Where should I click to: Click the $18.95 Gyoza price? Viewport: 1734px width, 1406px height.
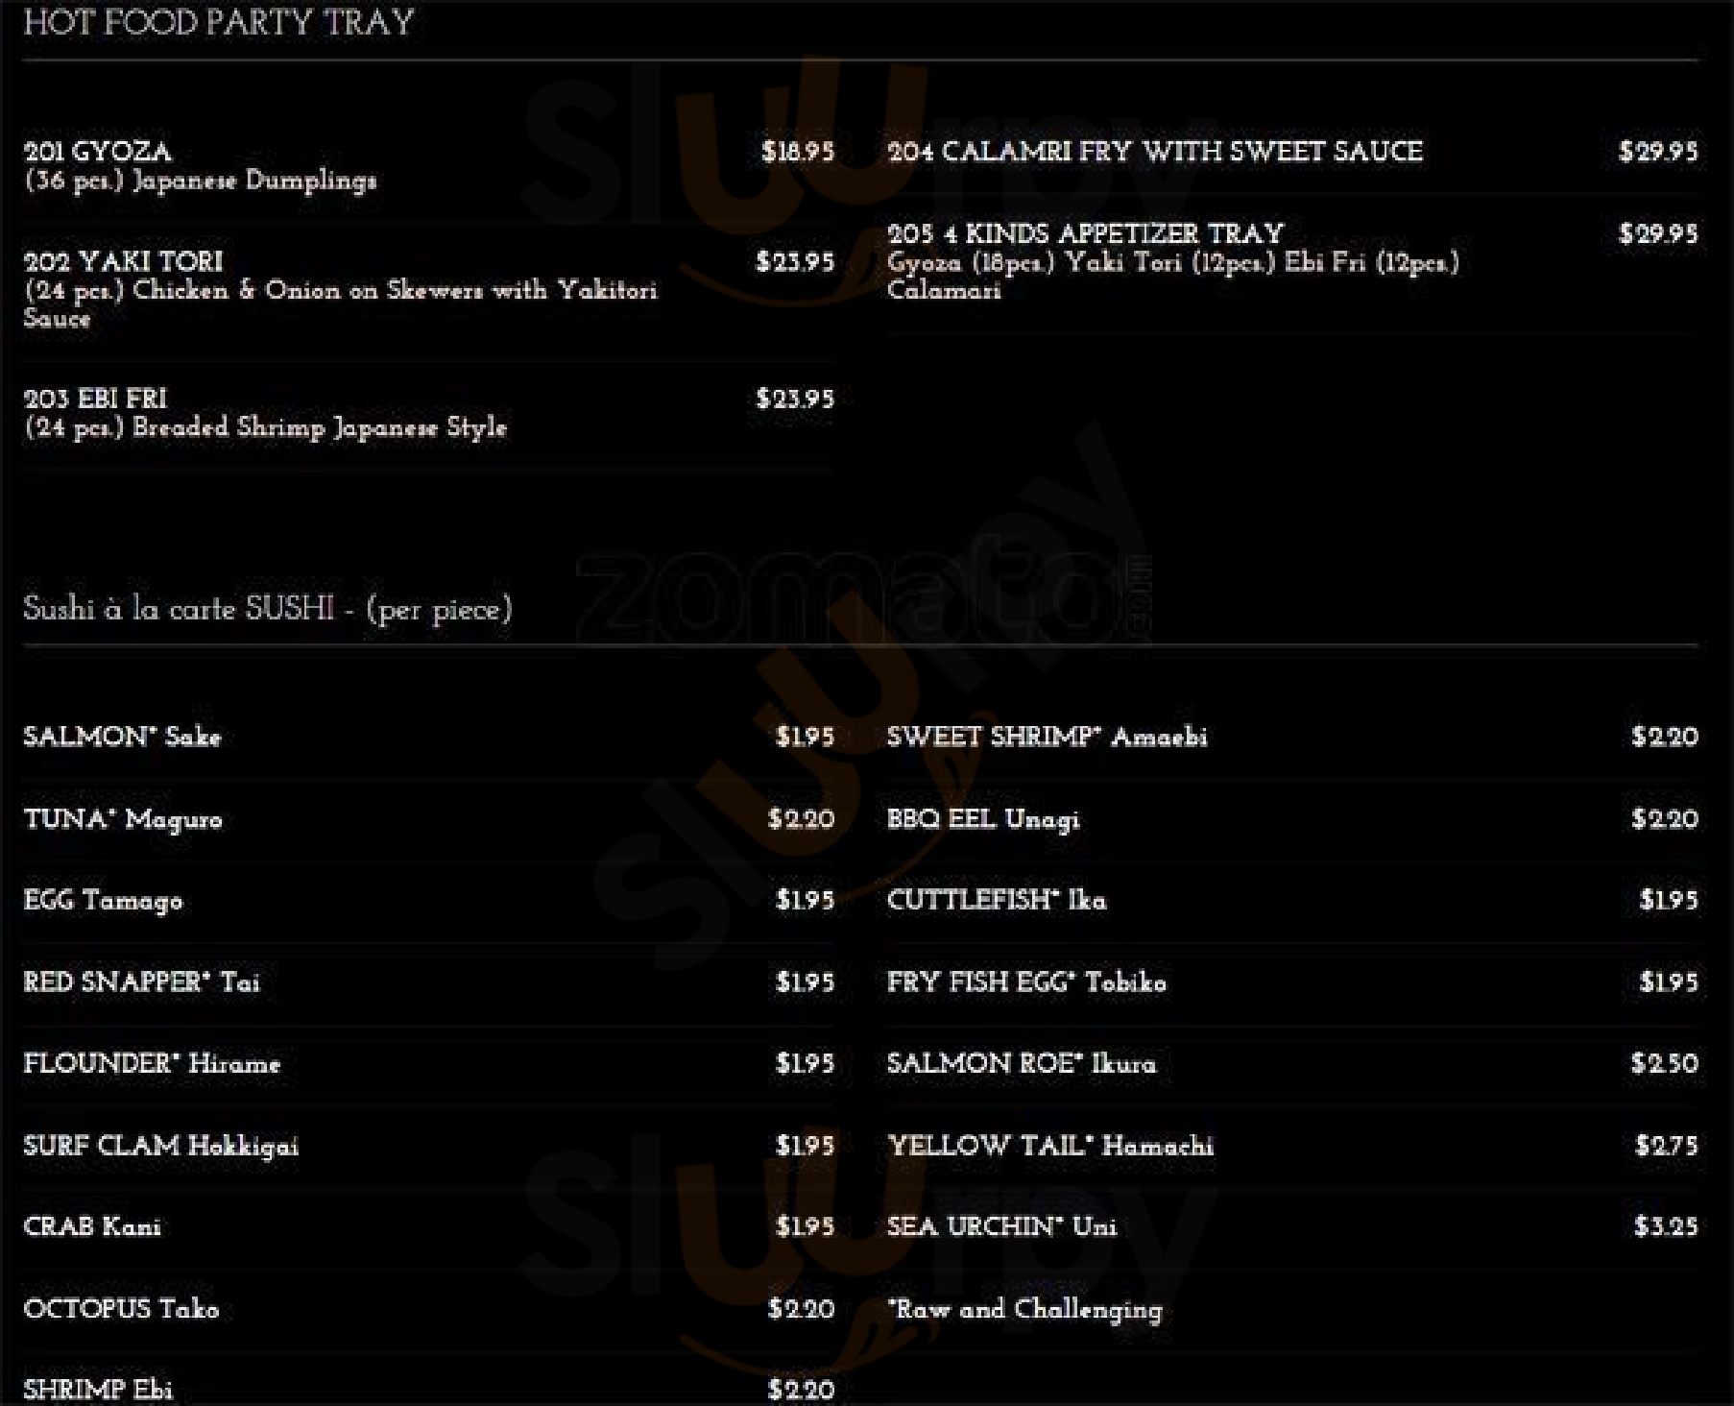(x=798, y=152)
